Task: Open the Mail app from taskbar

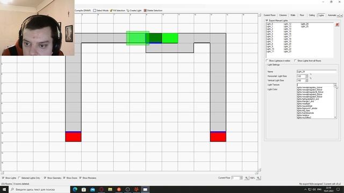Action: [92, 189]
